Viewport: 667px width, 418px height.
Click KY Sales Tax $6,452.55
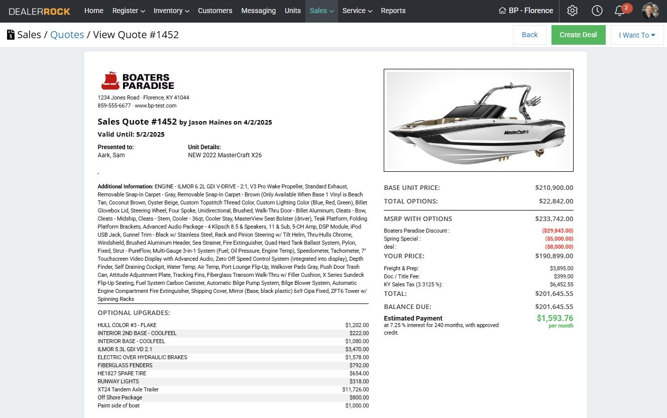click(x=562, y=284)
